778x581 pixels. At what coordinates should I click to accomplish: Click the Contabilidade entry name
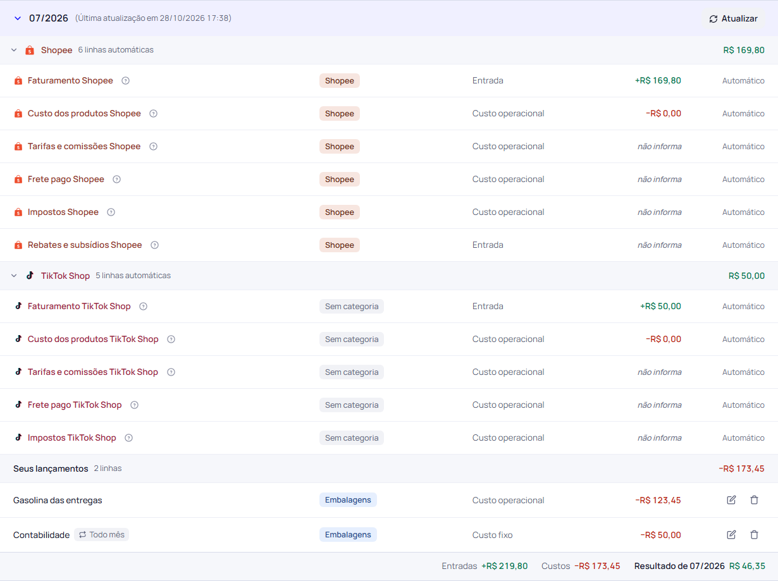coord(41,535)
